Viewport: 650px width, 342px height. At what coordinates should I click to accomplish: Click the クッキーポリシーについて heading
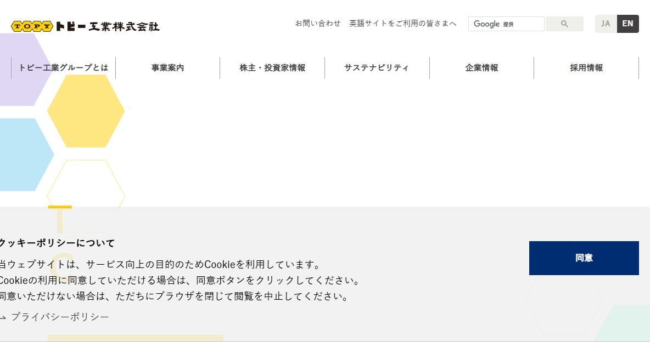point(57,243)
